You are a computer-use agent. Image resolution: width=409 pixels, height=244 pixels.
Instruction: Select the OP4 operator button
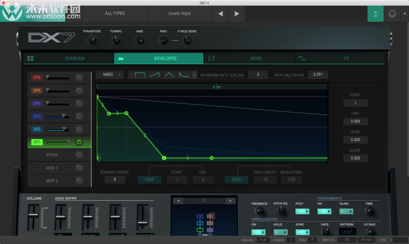click(x=37, y=103)
